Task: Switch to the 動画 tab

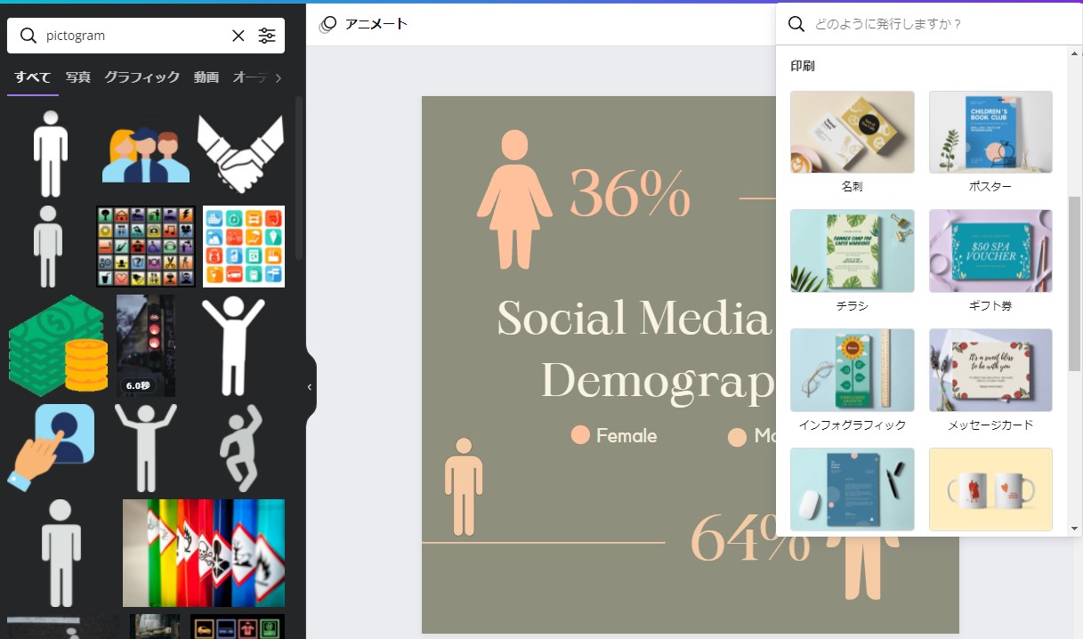Action: point(206,77)
